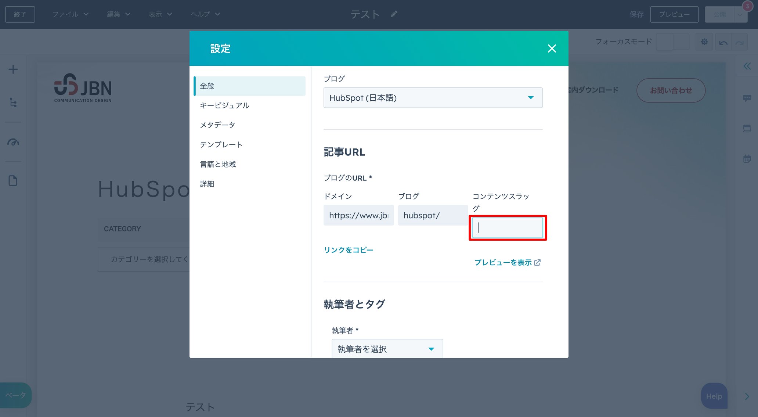Screen dimensions: 758x417
Task: Click the settings gear icon
Action: [704, 42]
